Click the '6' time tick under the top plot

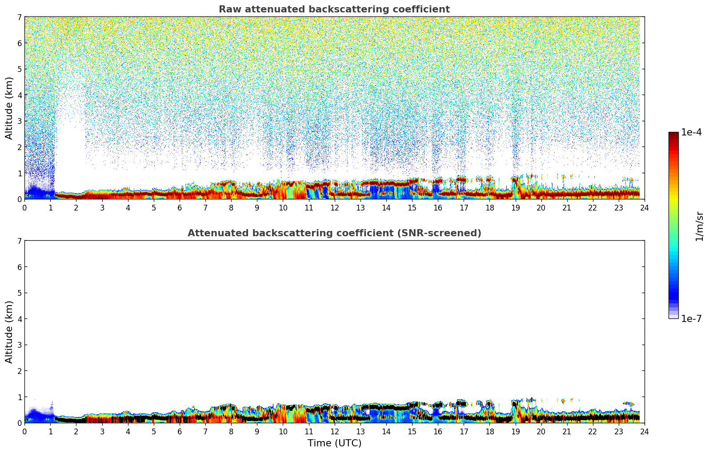point(180,207)
